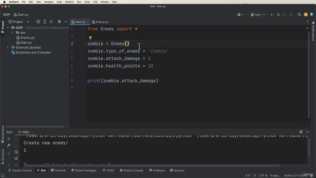Screen dimensions: 316x178
Task: Open the editor tabs more-options menu
Action: [x=308, y=22]
